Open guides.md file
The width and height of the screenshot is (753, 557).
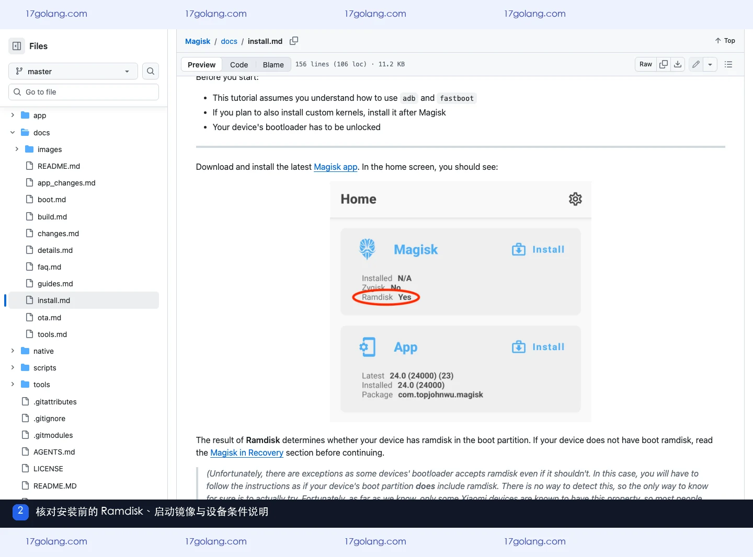pos(55,284)
